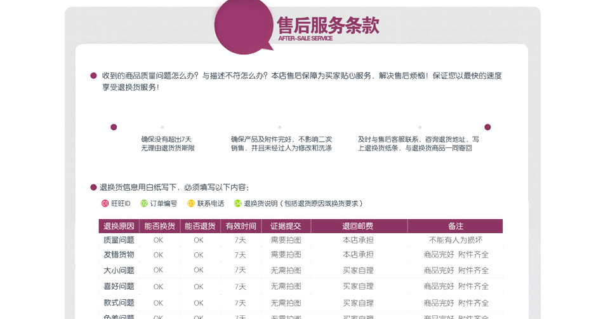Click the 确保产品及附件完好 step text
Image resolution: width=603 pixels, height=319 pixels.
click(x=281, y=144)
